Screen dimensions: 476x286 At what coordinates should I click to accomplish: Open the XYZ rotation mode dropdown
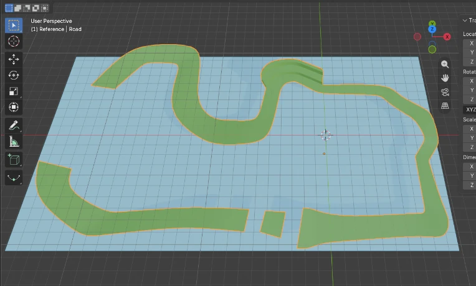click(x=469, y=109)
